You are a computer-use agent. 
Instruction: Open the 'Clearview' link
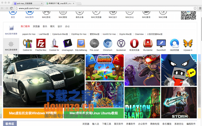pyautogui.click(x=139, y=34)
